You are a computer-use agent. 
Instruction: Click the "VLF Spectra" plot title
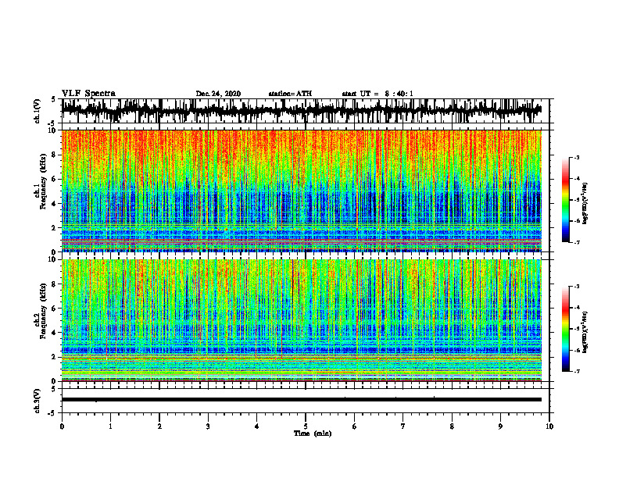(88, 94)
